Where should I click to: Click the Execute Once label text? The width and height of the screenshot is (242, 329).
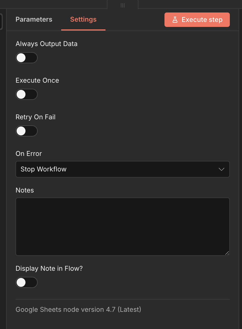(37, 80)
